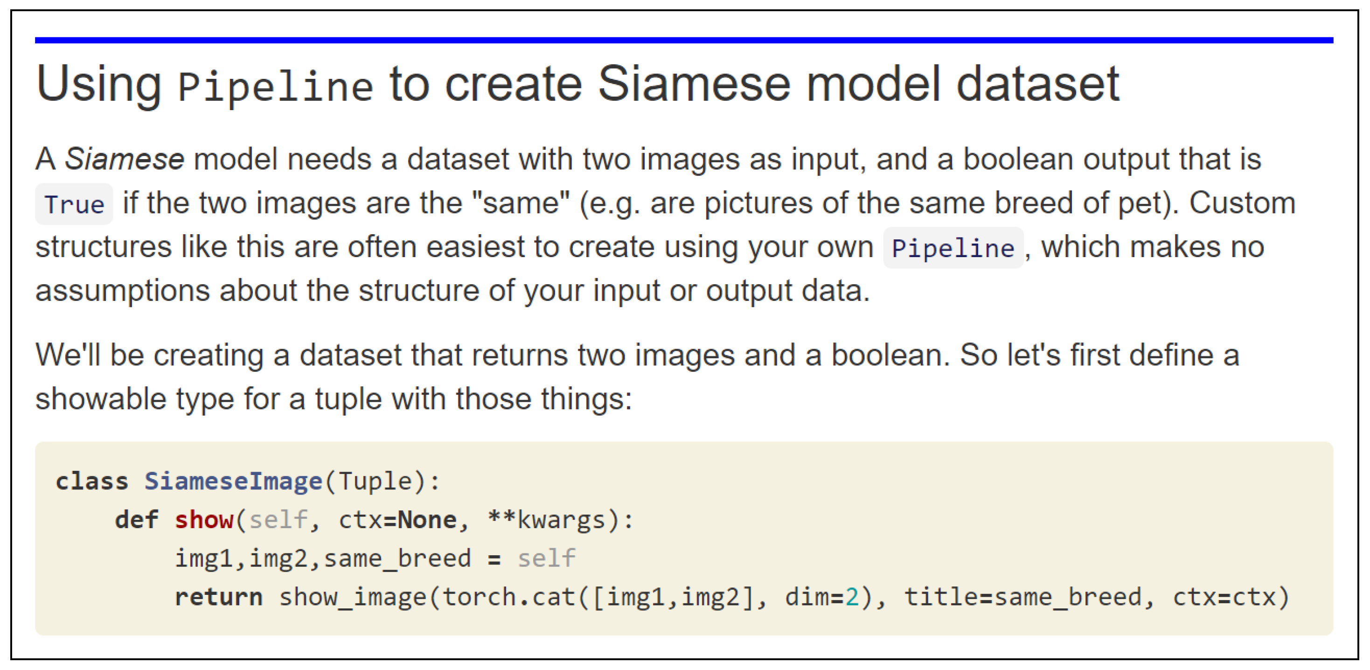Click the 'return' keyword in code
Image resolution: width=1370 pixels, height=670 pixels.
219,597
